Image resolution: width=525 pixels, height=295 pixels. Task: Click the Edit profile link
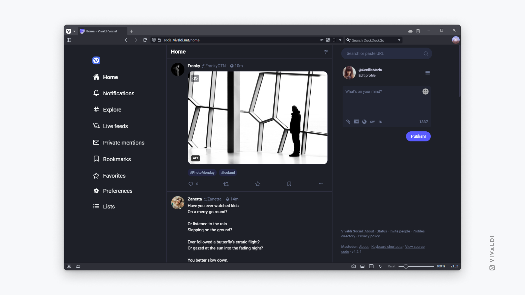[x=367, y=75]
